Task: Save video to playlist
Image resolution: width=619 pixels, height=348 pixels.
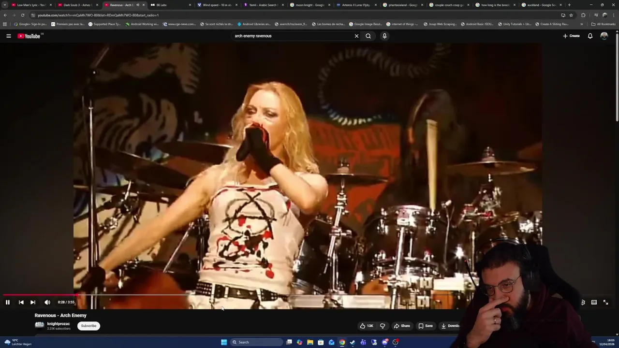Action: click(x=426, y=326)
